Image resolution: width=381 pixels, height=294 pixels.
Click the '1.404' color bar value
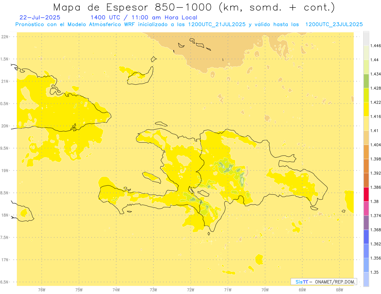tap(375, 145)
